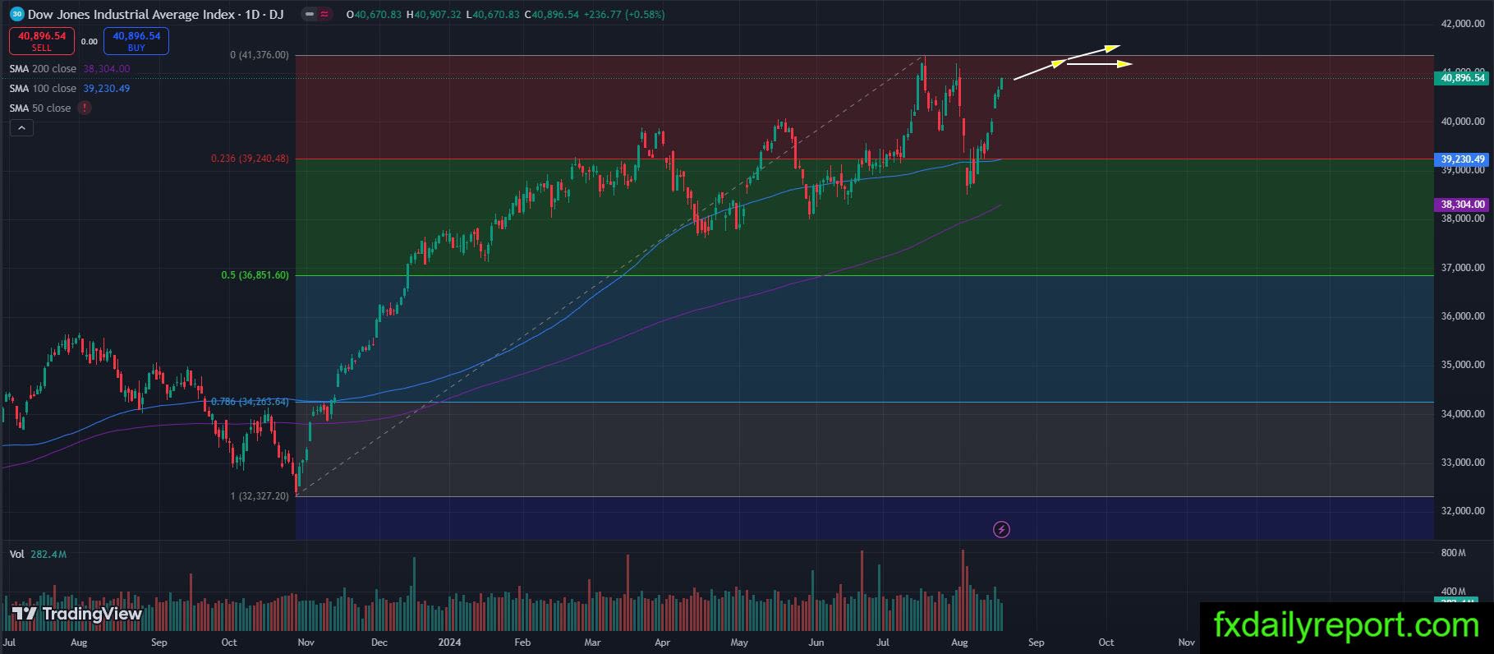
Task: Click the SMA 50 error warning icon
Action: pyautogui.click(x=85, y=108)
